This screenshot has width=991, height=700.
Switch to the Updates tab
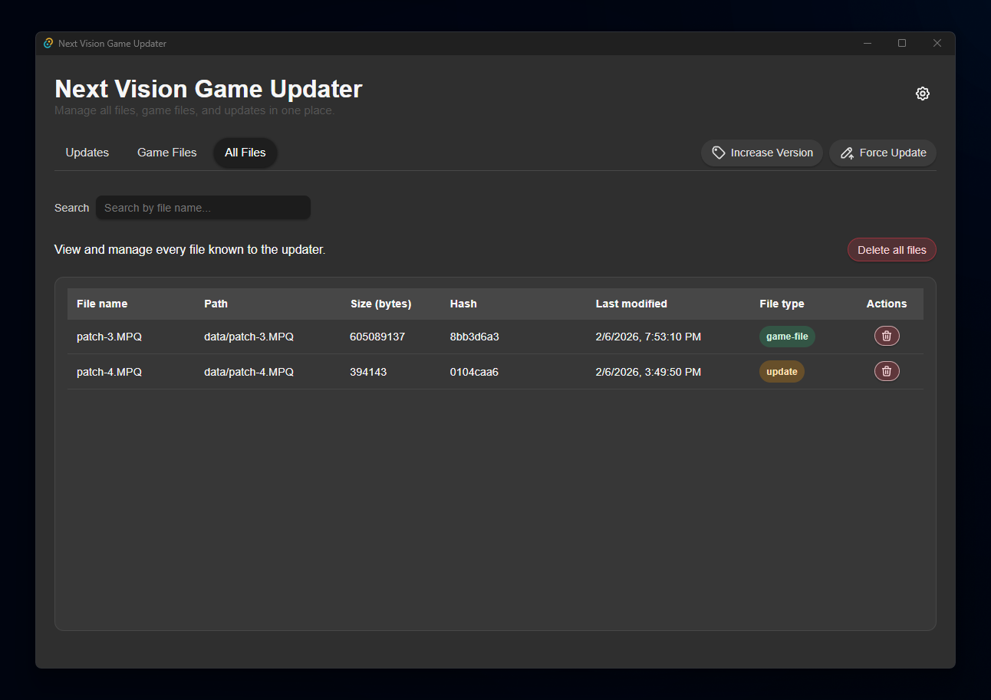coord(87,153)
